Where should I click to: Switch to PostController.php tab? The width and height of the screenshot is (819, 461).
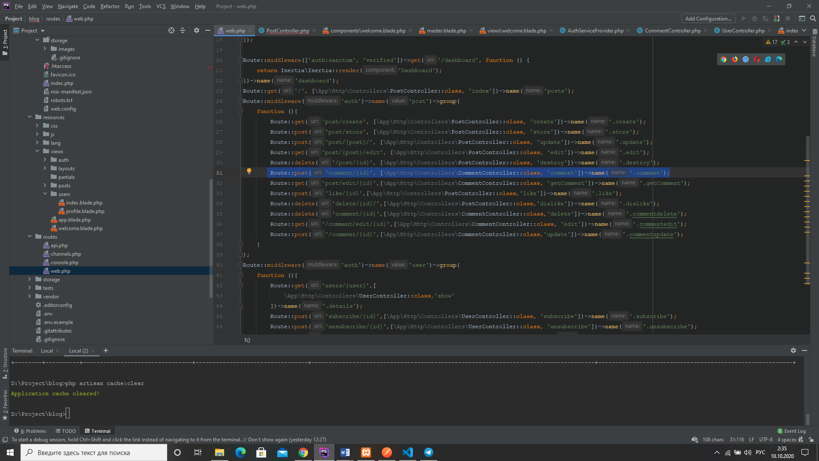[288, 30]
